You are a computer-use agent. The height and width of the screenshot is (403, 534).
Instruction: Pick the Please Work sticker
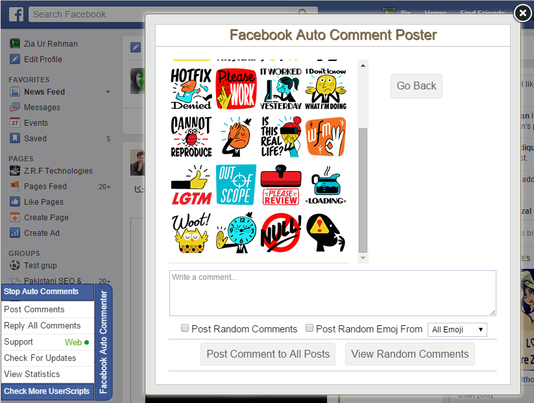click(x=236, y=88)
